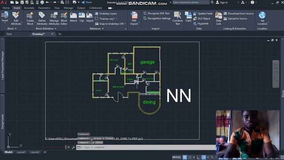Open the Data Link manager
The image size is (284, 160).
tap(219, 18)
